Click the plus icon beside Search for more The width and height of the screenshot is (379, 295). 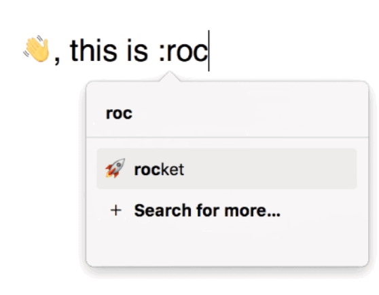point(116,210)
